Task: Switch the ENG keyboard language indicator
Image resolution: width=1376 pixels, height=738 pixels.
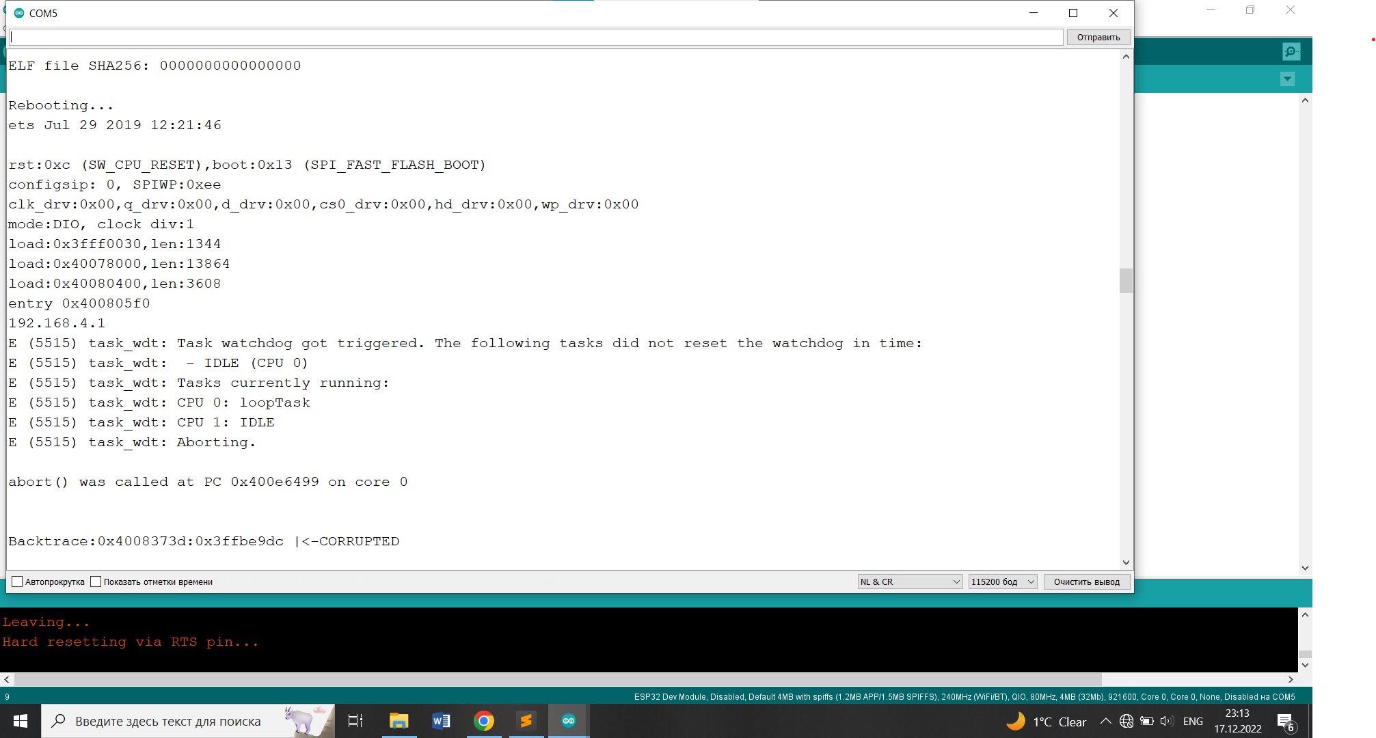Action: 1193,722
